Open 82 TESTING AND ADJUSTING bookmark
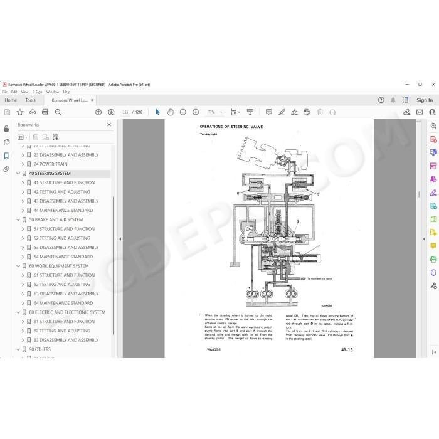 [x=62, y=331]
